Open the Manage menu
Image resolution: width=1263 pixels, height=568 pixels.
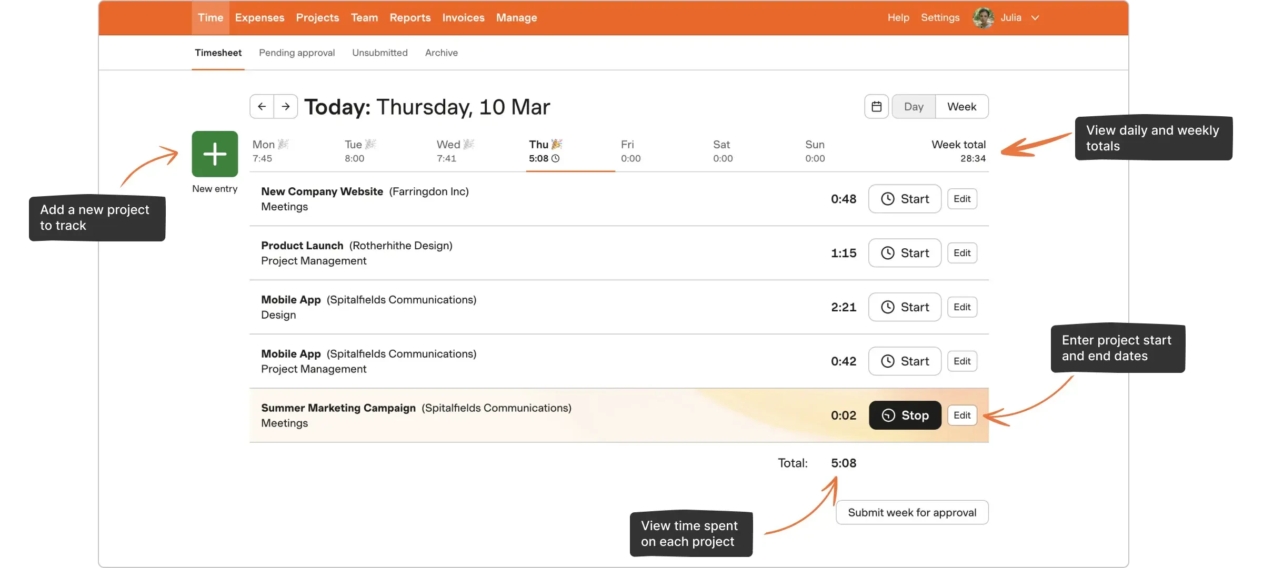point(517,18)
